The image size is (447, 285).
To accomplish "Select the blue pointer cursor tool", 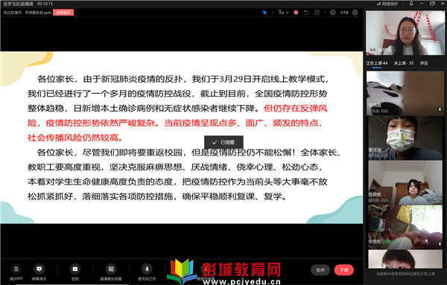I will point(264,13).
